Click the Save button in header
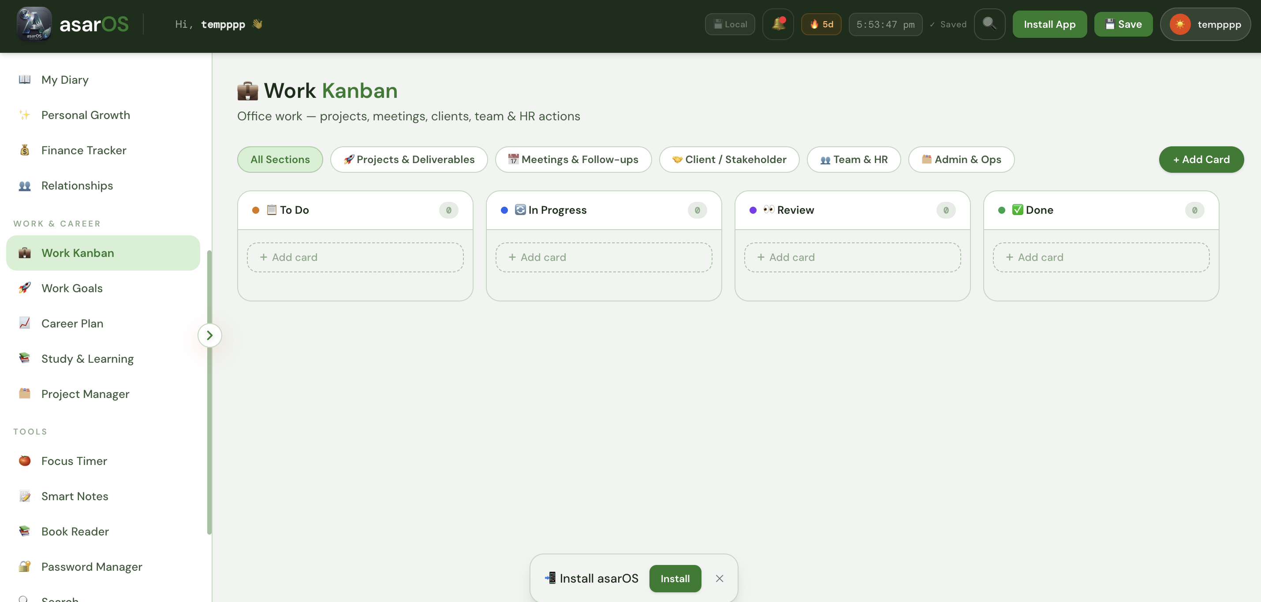Screen dimensions: 1261x602 pyautogui.click(x=1123, y=24)
